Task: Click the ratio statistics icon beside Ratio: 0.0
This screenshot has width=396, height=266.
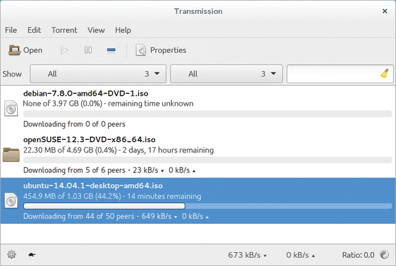Action: pos(384,254)
